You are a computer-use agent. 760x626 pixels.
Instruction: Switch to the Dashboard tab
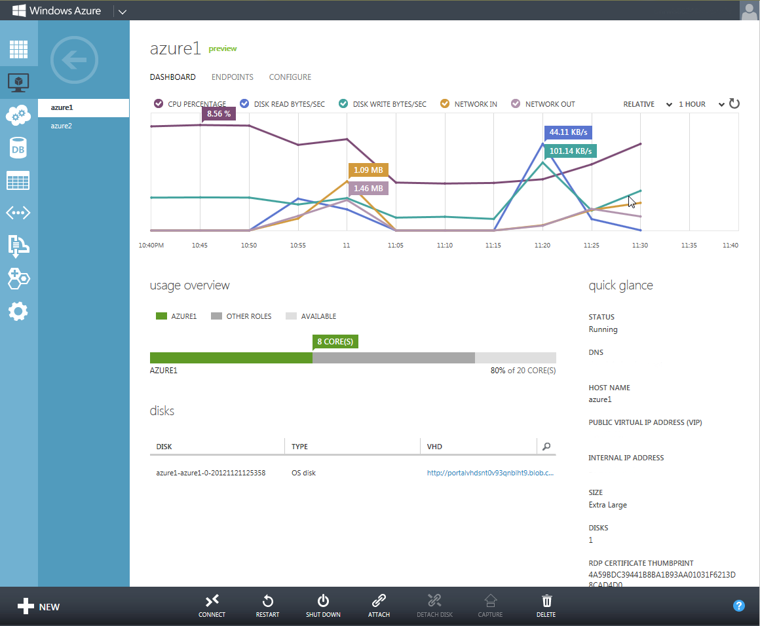172,77
